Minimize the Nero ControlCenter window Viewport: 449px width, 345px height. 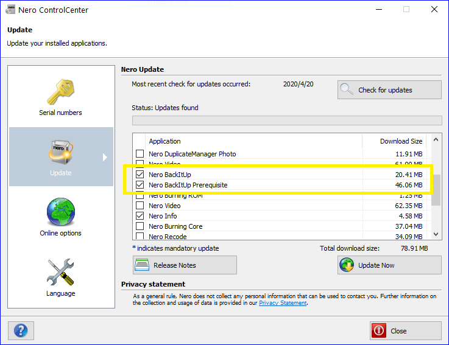point(379,10)
